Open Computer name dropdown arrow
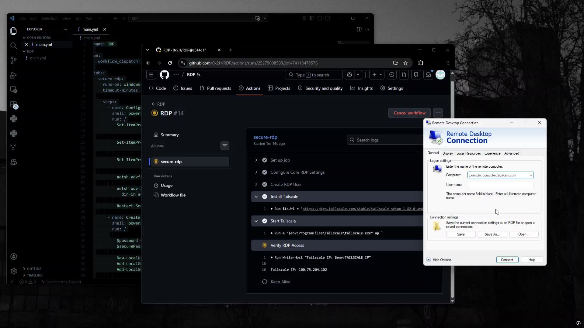This screenshot has height=328, width=584. [531, 175]
